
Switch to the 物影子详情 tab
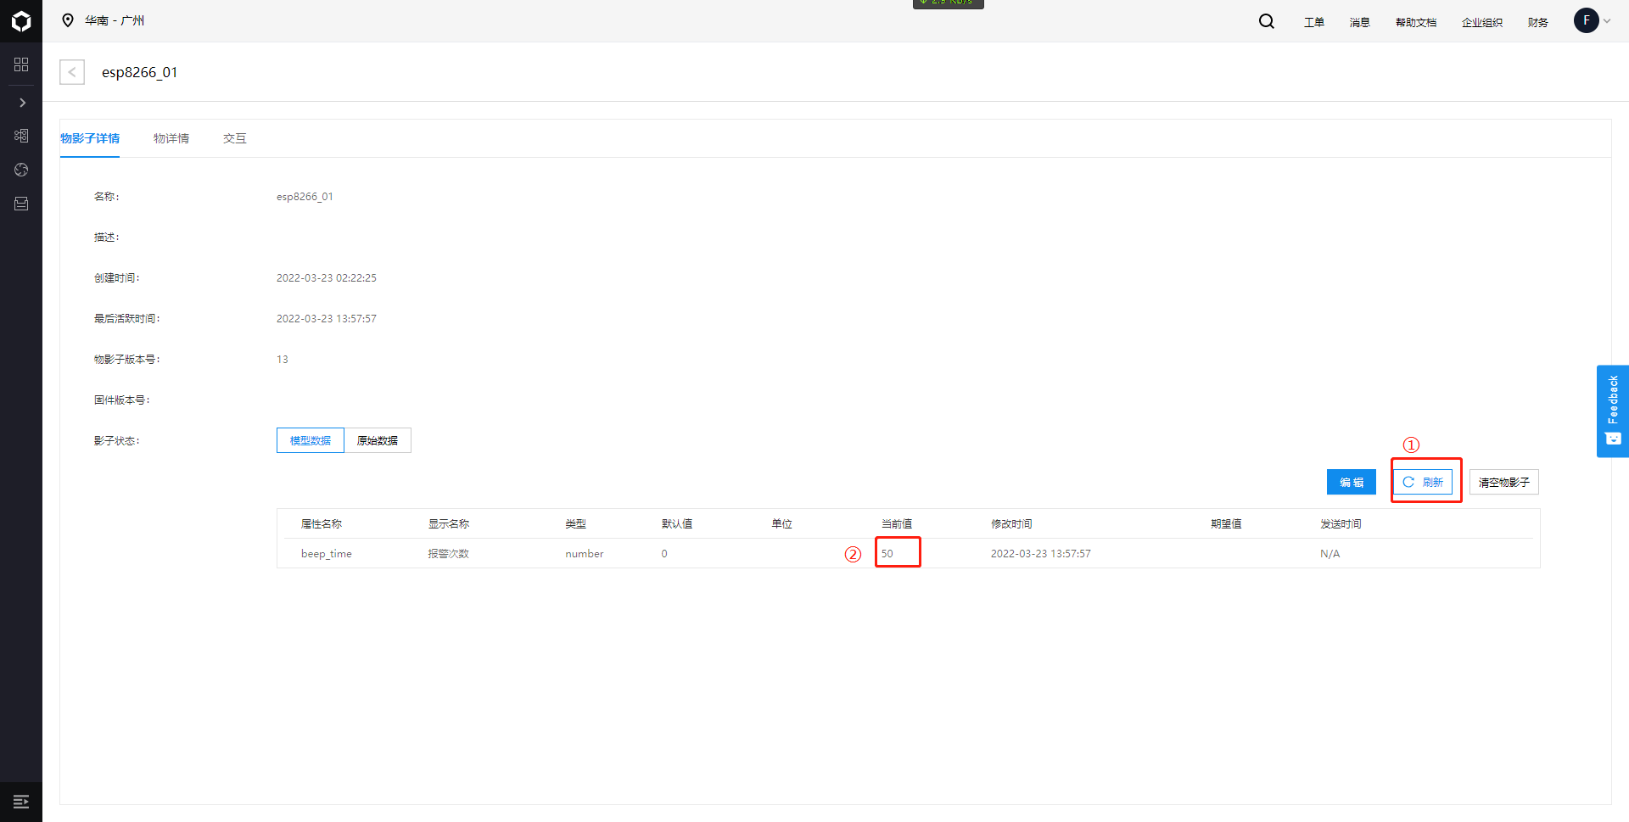(x=90, y=138)
